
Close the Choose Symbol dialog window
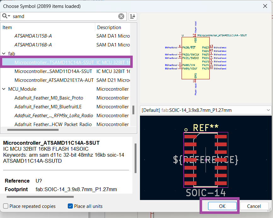point(265,6)
